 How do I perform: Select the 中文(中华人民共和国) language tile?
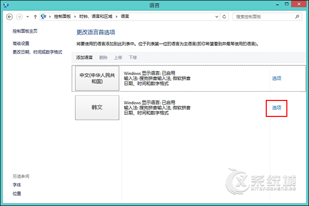tap(97, 78)
